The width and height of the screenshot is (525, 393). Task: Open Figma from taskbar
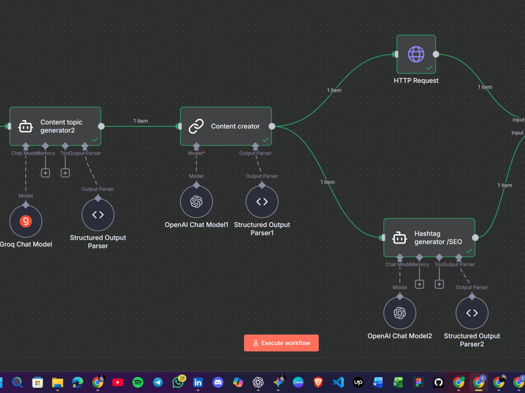(x=418, y=382)
